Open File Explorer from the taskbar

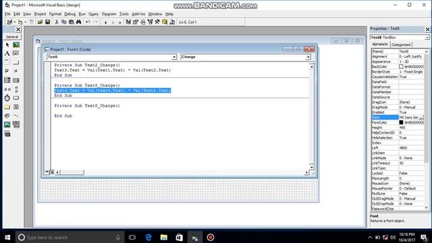164,237
